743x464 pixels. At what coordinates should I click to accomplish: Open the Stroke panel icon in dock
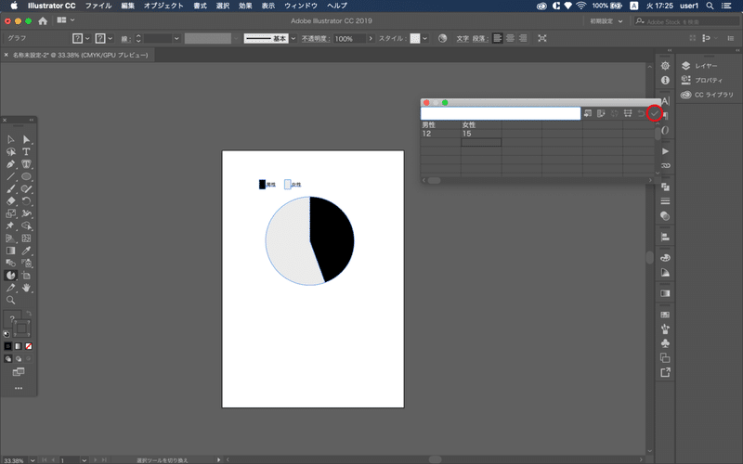(x=665, y=201)
